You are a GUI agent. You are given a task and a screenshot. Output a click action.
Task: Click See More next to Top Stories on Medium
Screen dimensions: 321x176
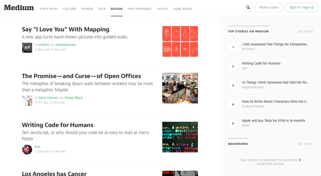tap(306, 31)
